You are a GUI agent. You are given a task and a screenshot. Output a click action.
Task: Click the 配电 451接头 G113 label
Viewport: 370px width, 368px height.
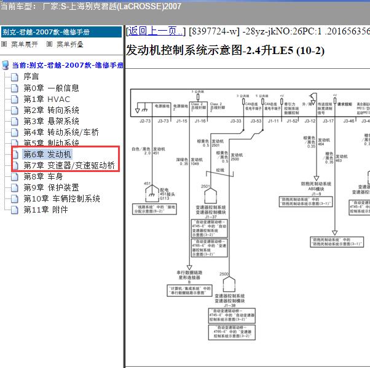click(167, 194)
